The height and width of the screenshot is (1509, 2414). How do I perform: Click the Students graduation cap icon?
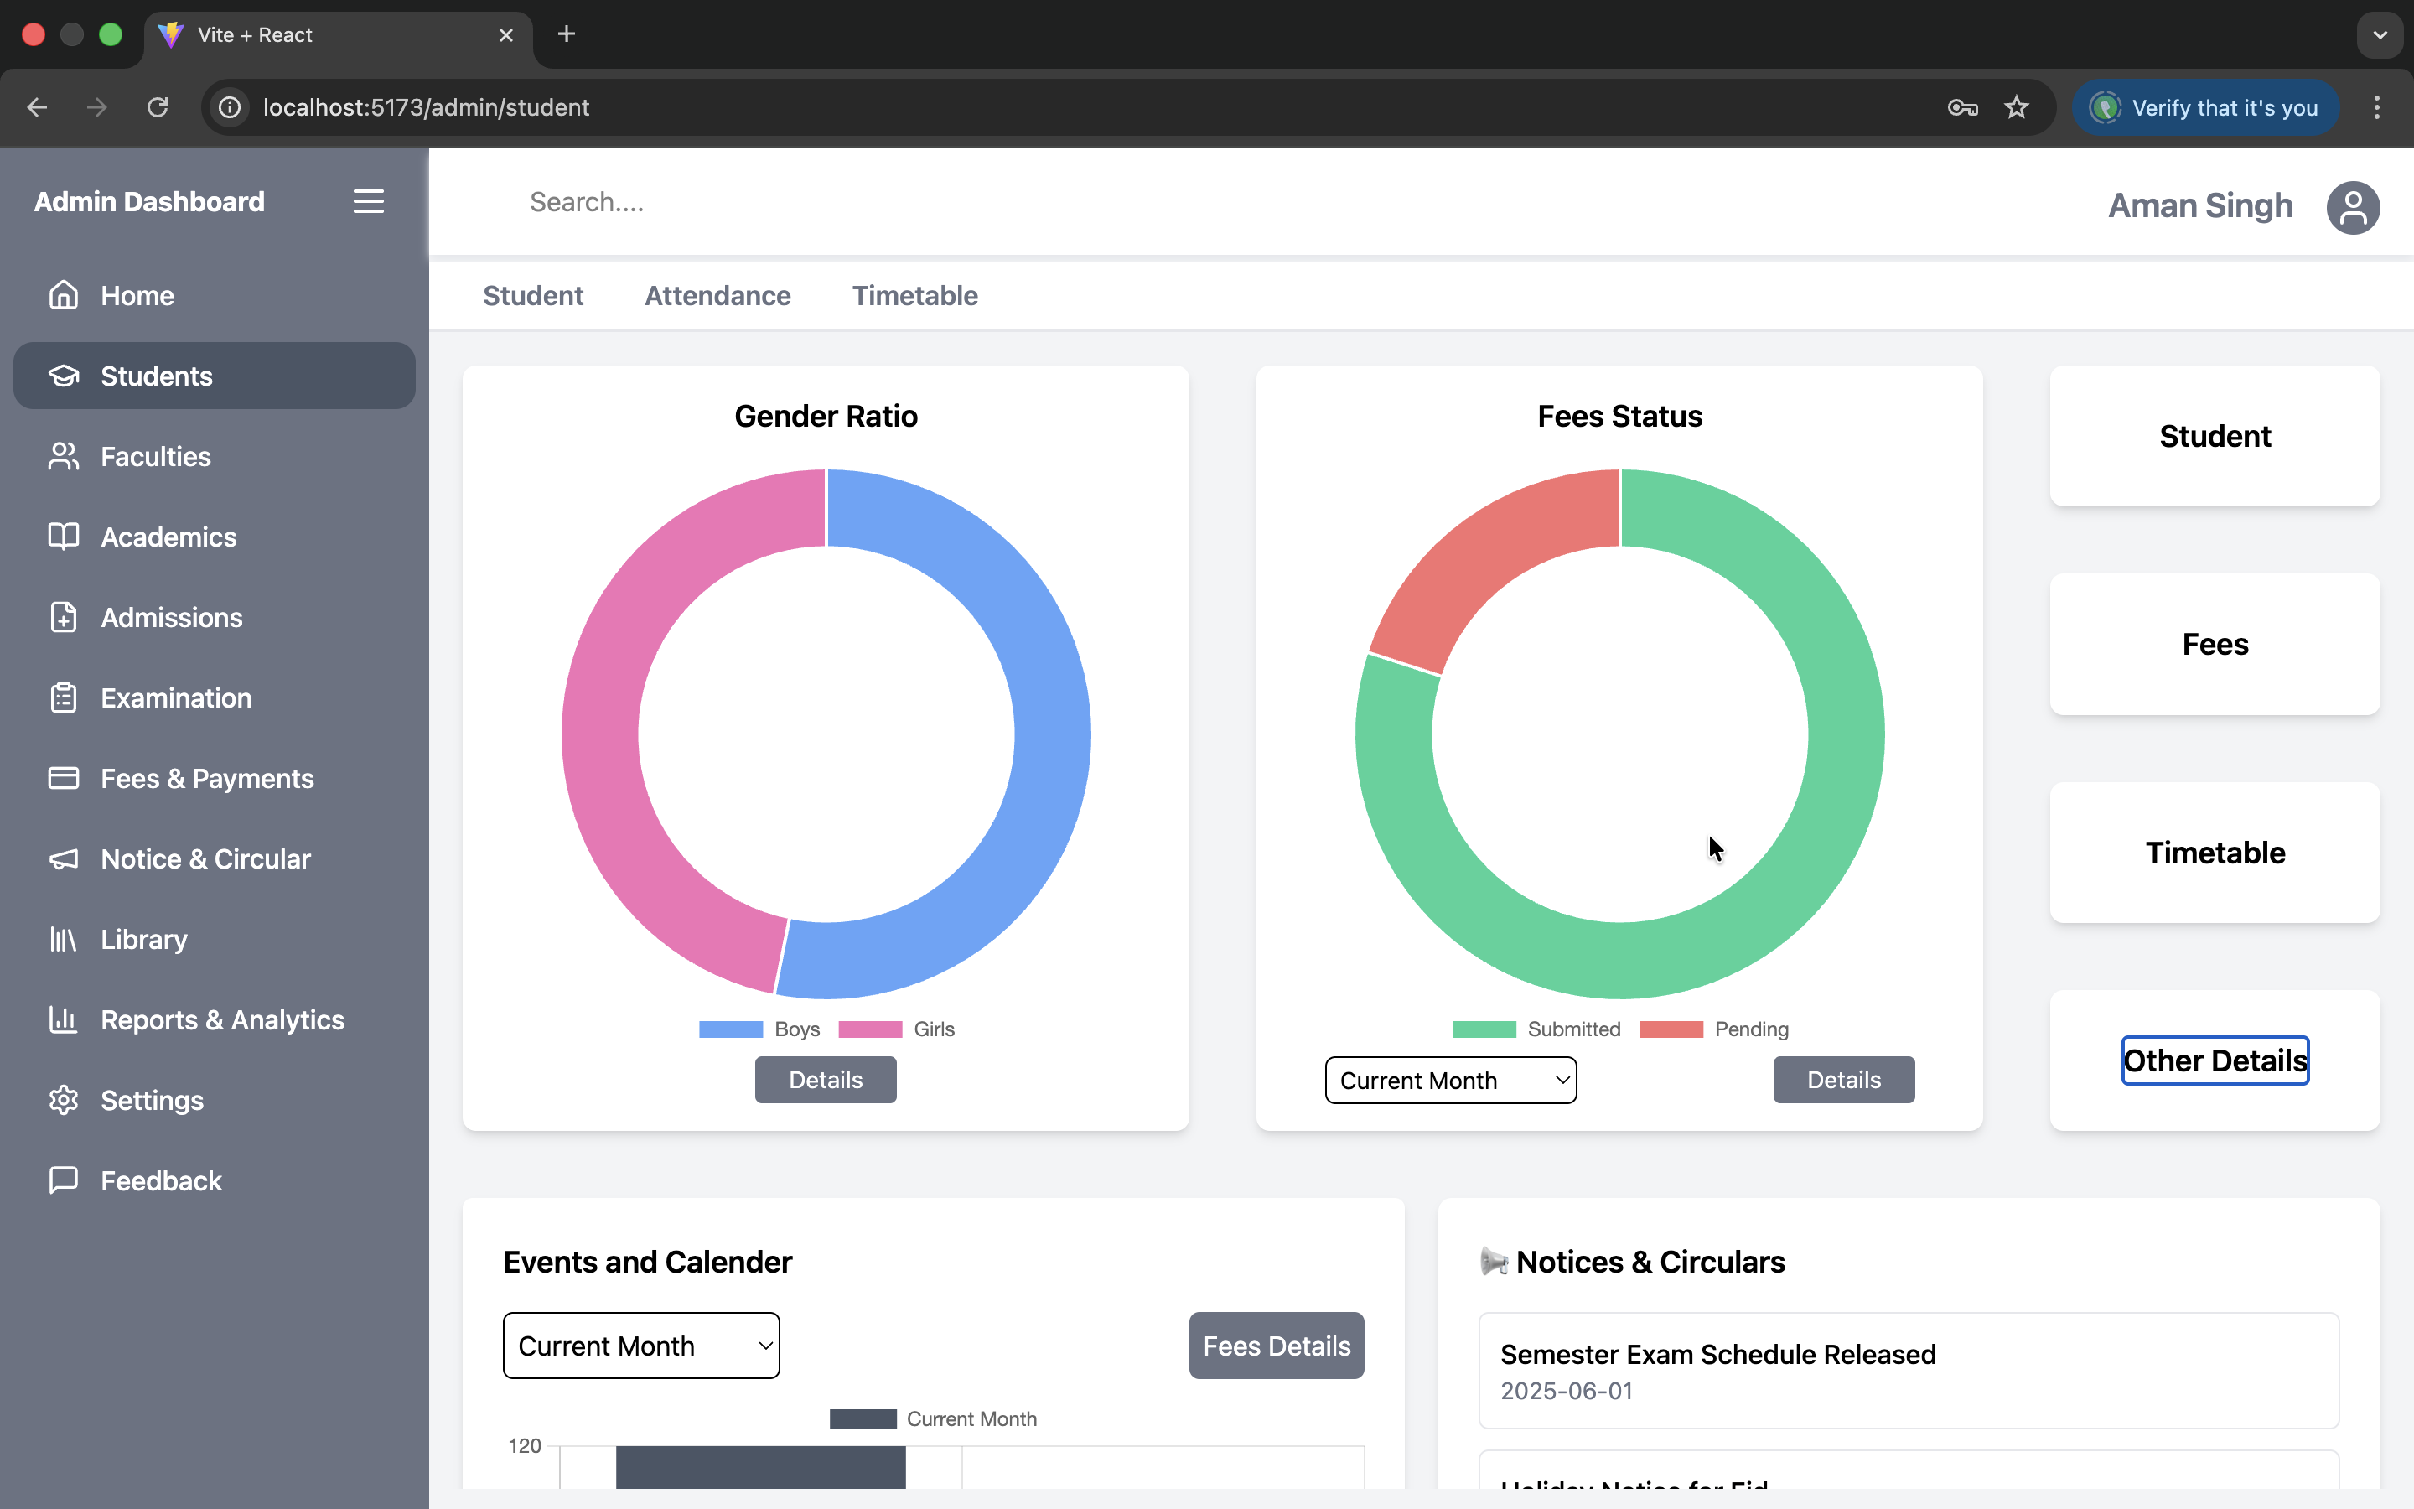64,376
